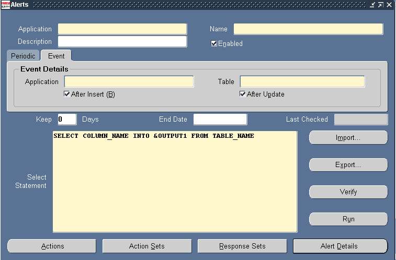Uncheck the After Update checkbox

[x=242, y=94]
